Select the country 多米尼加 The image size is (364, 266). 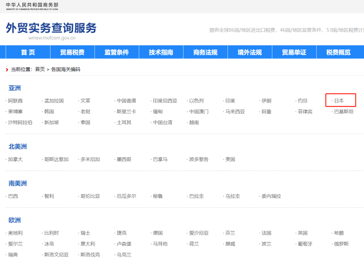click(x=90, y=159)
